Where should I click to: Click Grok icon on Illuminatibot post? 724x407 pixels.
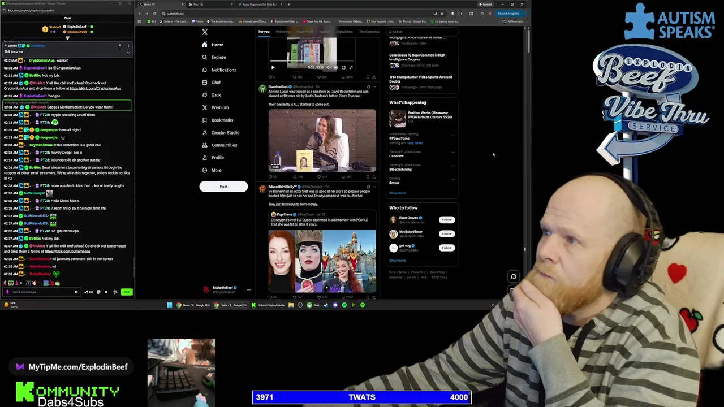368,87
